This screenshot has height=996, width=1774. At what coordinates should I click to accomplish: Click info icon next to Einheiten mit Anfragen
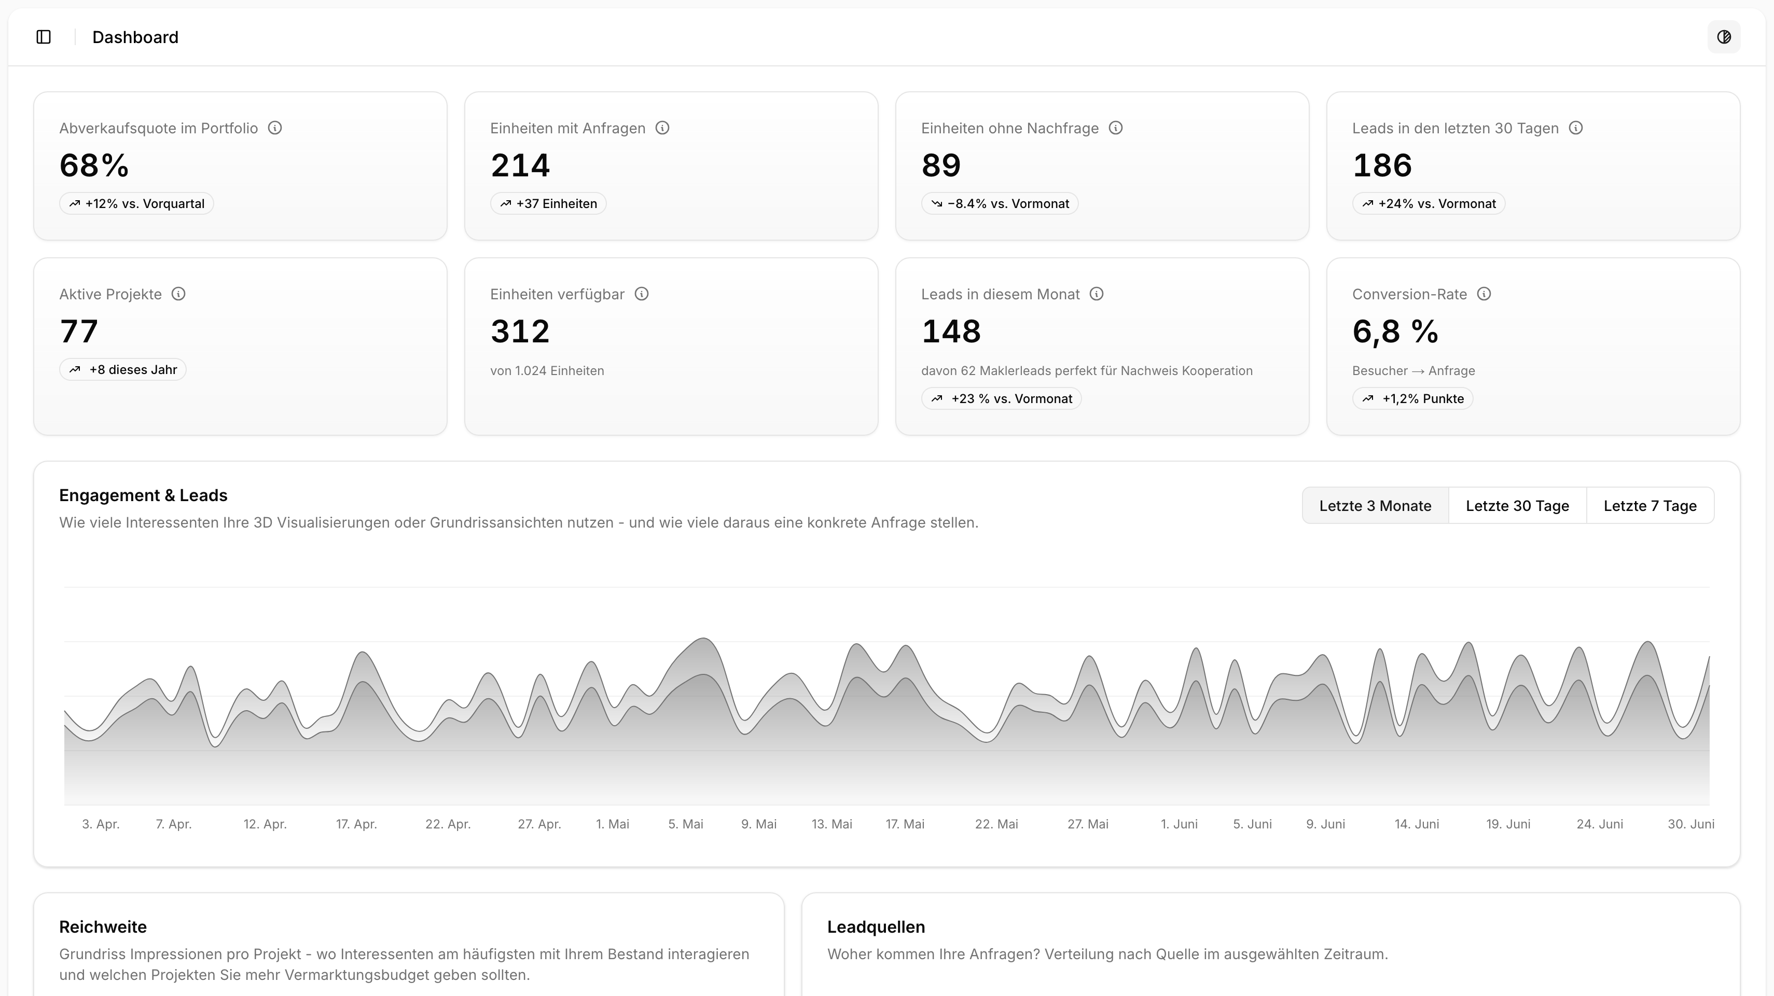click(x=662, y=128)
